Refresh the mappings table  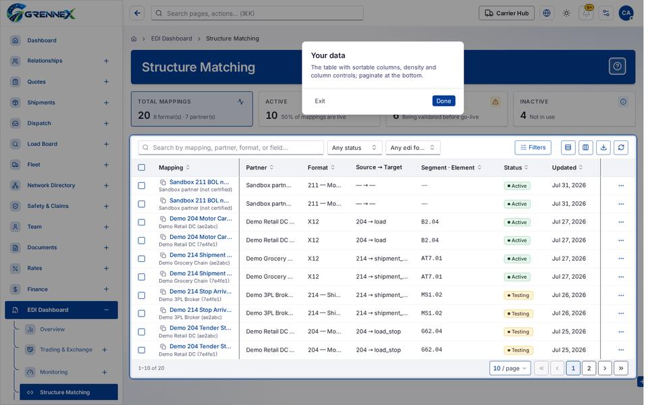point(621,148)
